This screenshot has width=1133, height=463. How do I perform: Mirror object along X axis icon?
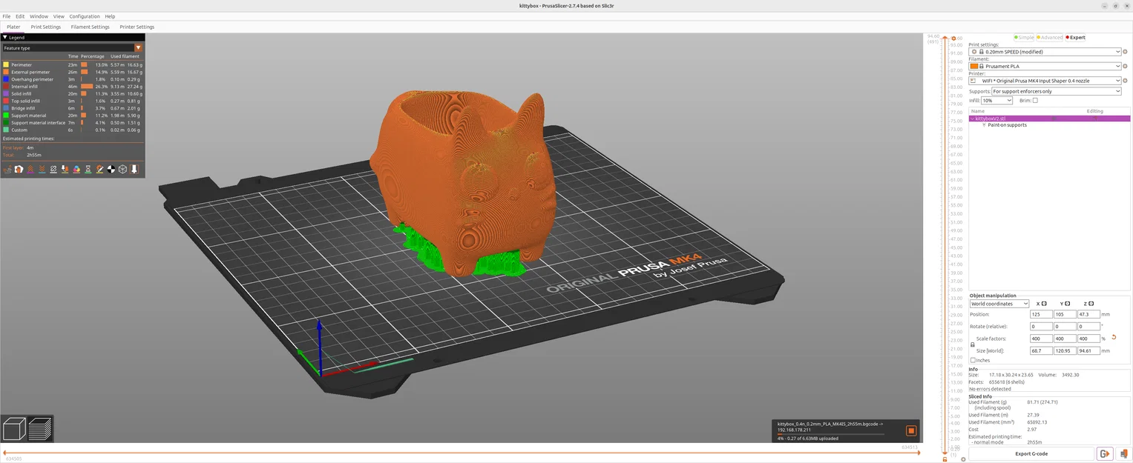point(1044,304)
